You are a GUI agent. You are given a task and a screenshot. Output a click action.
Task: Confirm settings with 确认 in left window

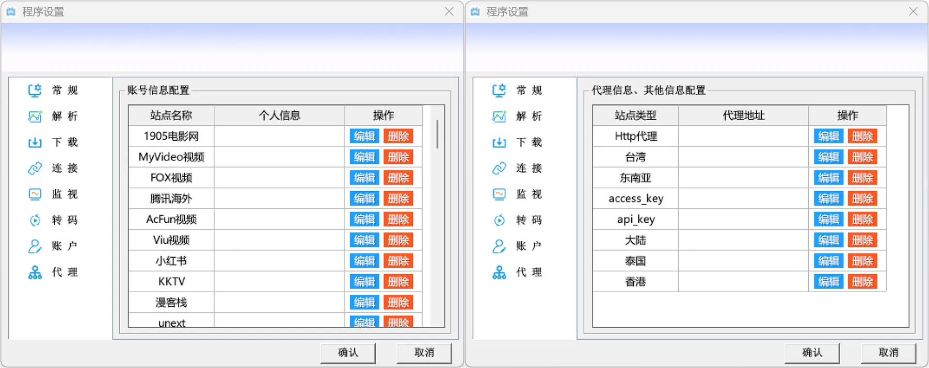348,353
